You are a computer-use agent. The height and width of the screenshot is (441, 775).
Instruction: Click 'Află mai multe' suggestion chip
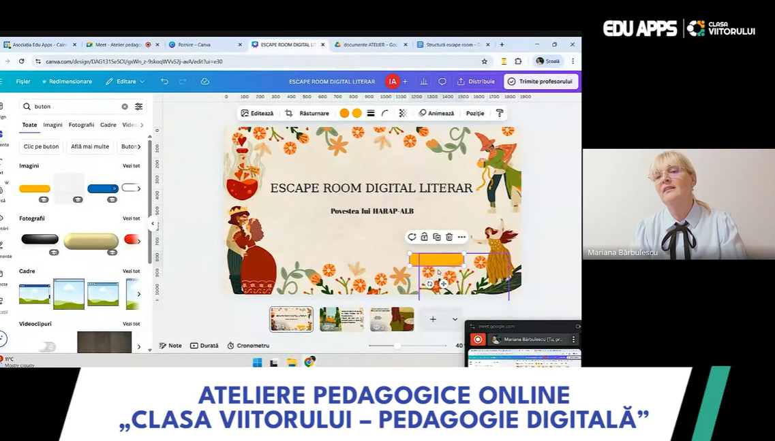coord(90,146)
